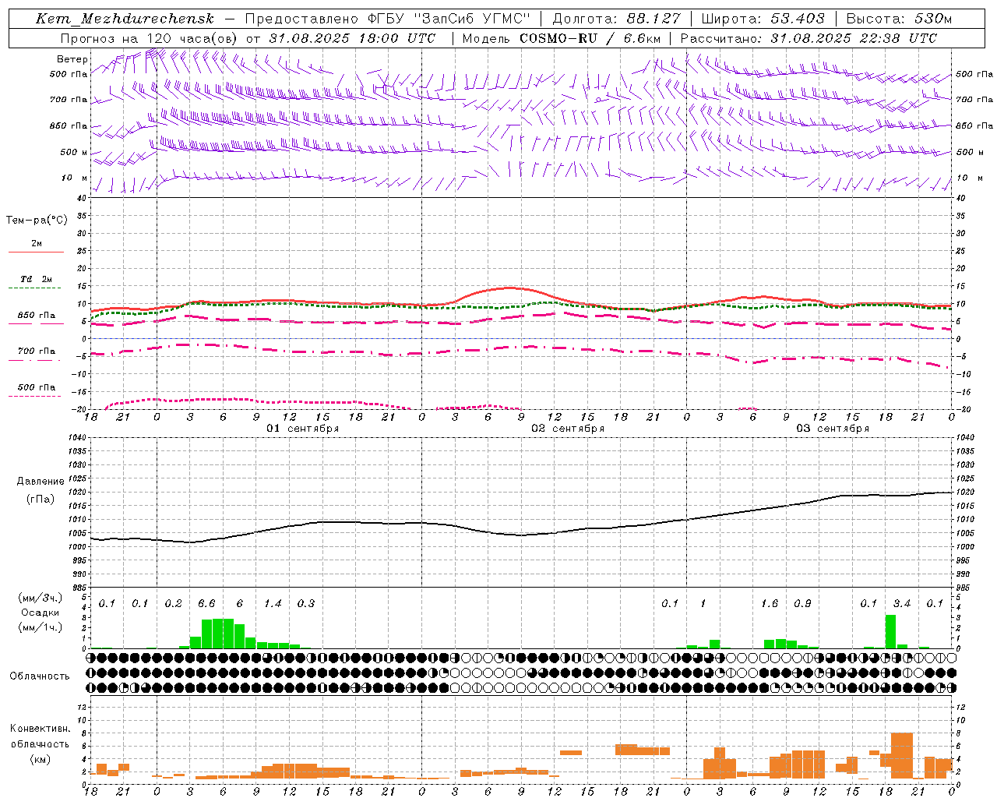Click the 02 сентября date label
Screen dimensions: 997x798
(x=568, y=429)
